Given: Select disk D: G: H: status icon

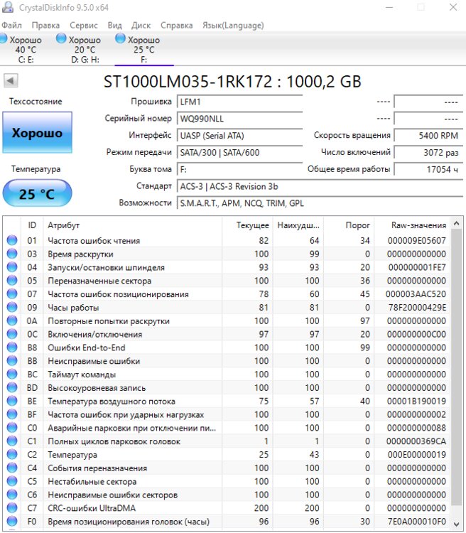Looking at the screenshot, I should (x=63, y=40).
